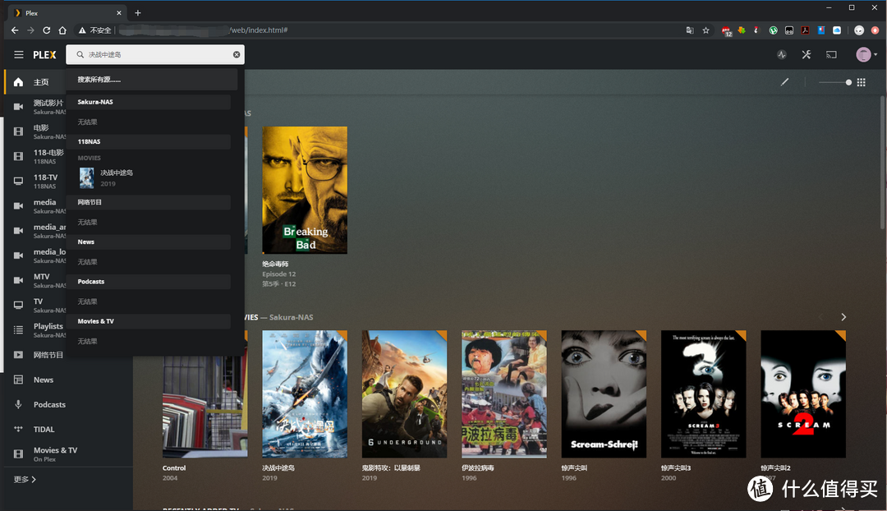
Task: Open the user avatar account dropdown
Action: [866, 54]
